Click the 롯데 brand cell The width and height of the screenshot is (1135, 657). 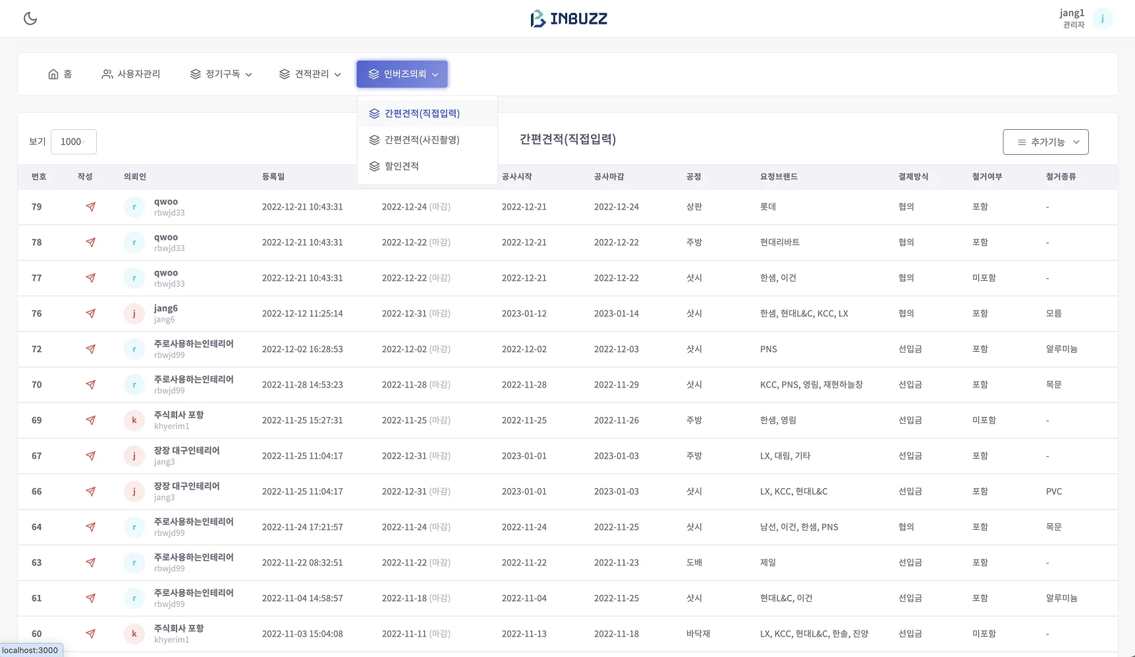(x=768, y=207)
